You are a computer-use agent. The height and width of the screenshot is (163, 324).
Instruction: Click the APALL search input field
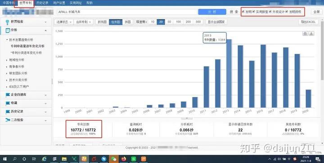coord(127,12)
